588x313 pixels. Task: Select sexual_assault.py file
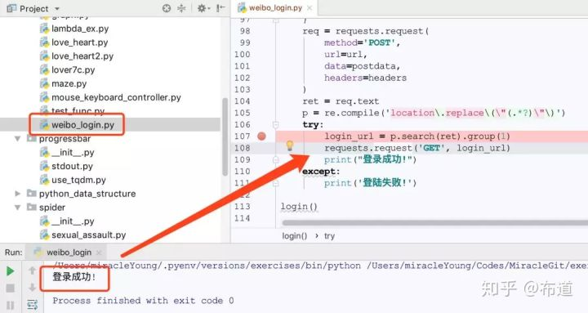(x=88, y=235)
